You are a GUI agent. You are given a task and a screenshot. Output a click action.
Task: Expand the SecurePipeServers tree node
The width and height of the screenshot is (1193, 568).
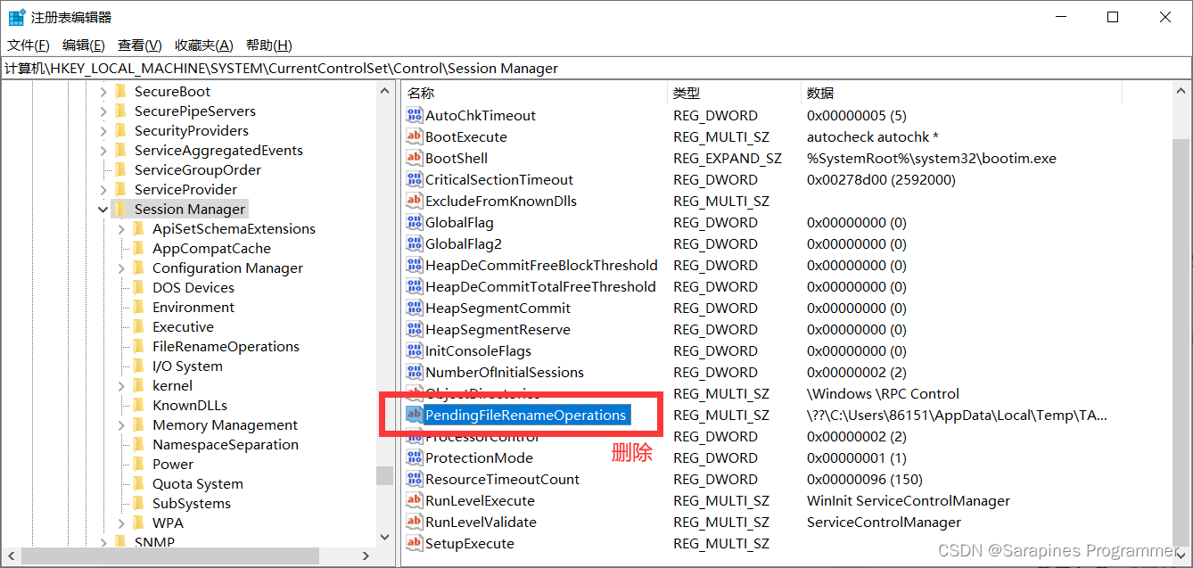[x=103, y=111]
